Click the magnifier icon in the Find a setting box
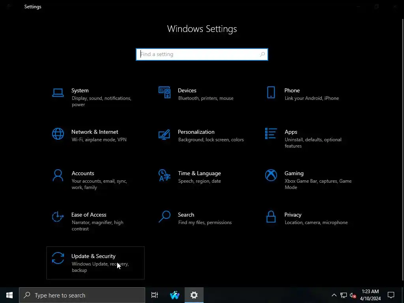The image size is (404, 303). point(262,54)
